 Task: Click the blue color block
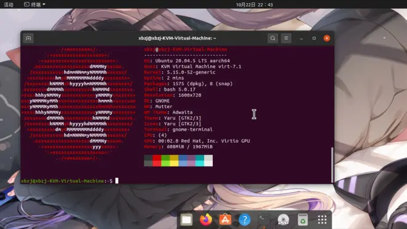point(183,160)
